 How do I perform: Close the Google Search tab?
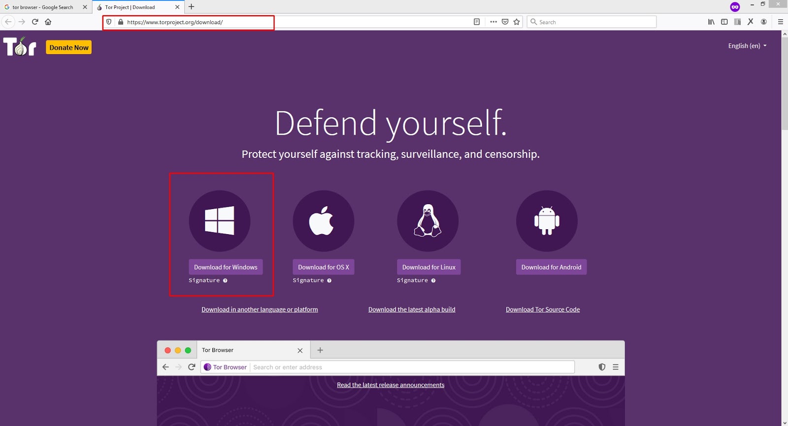point(85,7)
